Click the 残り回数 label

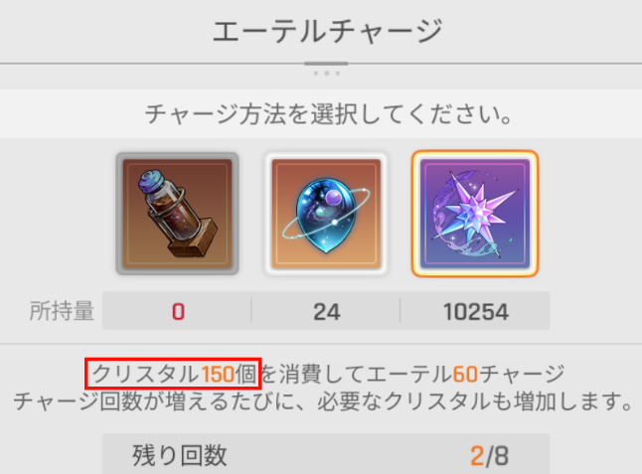click(x=179, y=455)
